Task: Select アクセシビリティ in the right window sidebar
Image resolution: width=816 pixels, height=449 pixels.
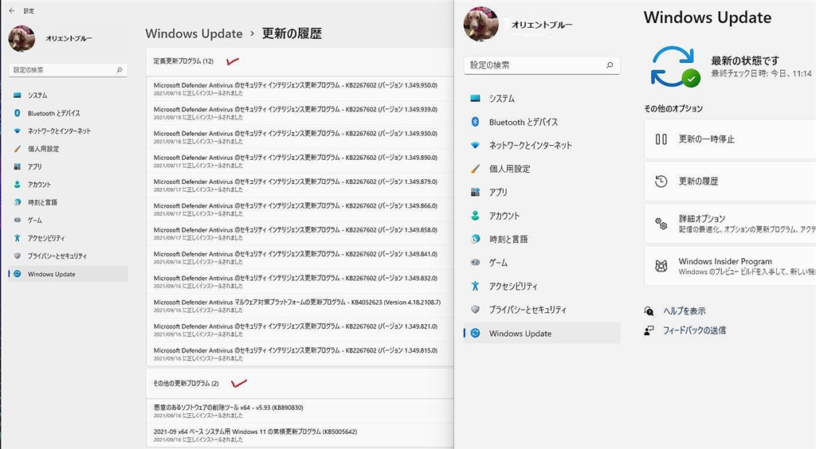Action: pos(542,286)
